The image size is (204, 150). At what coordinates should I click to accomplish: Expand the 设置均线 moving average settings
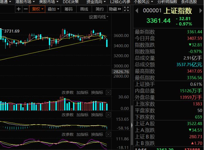99,17
